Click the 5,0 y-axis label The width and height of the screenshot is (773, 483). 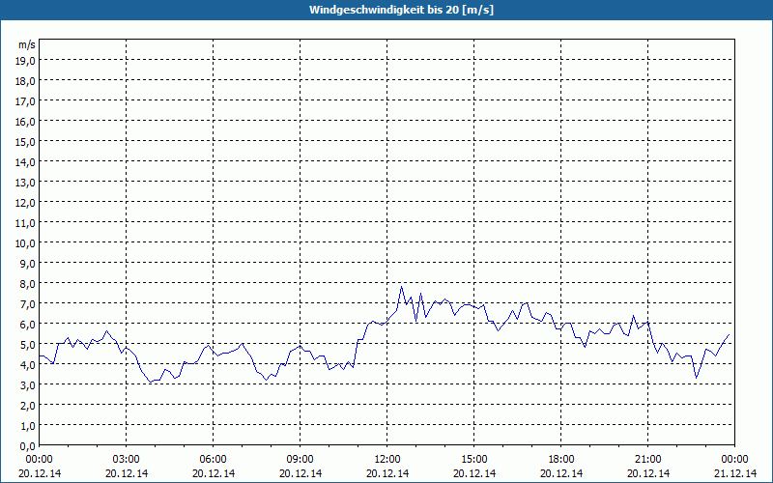point(28,344)
